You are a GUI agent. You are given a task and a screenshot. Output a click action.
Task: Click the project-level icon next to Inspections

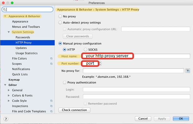tap(52, 106)
